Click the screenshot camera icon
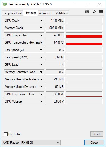 (87, 11)
